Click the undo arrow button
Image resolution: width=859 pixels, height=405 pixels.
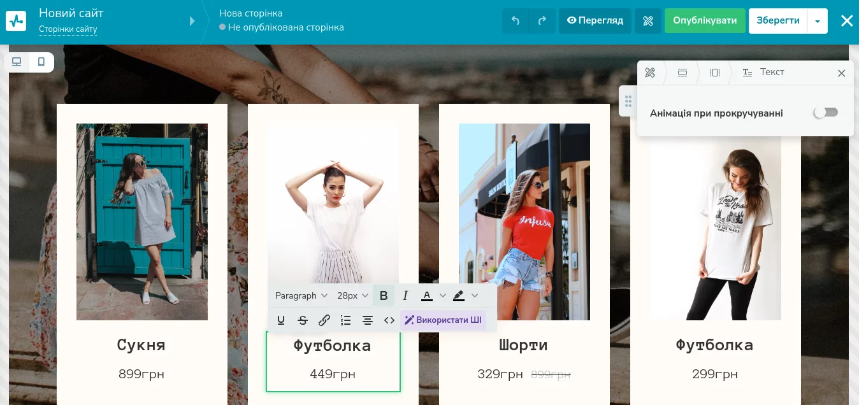pos(516,20)
